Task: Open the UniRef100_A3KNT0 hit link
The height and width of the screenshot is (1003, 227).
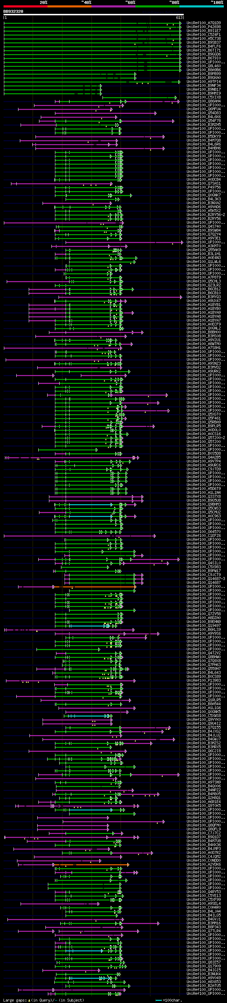Action: click(204, 246)
